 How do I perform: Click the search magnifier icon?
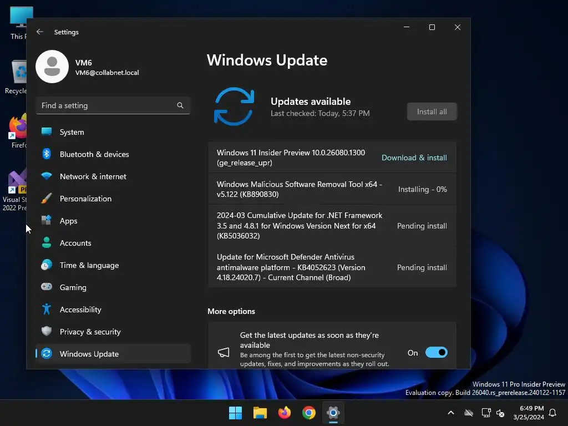click(180, 105)
